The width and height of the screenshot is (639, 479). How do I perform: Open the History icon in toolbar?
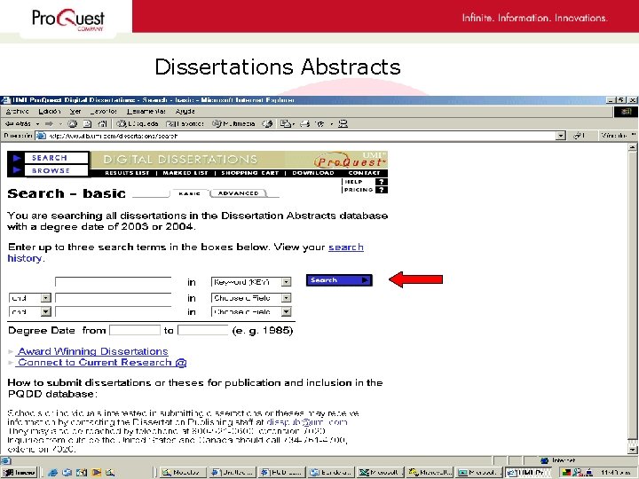(x=267, y=124)
